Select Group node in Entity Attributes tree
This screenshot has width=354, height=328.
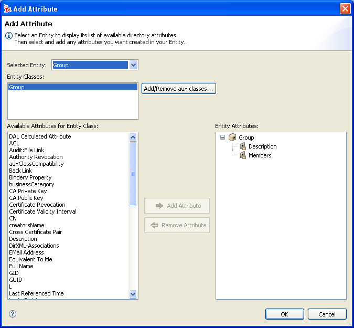click(246, 137)
